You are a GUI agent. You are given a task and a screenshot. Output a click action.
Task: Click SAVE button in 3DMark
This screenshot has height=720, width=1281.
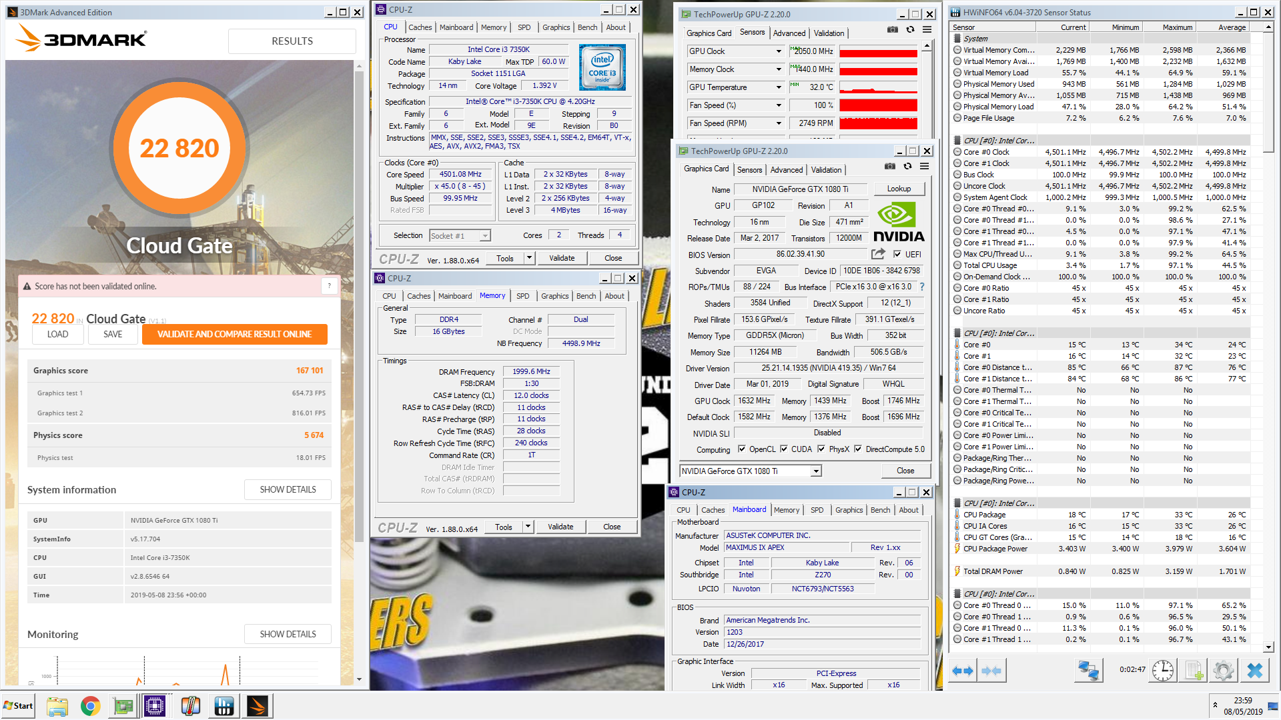(113, 334)
